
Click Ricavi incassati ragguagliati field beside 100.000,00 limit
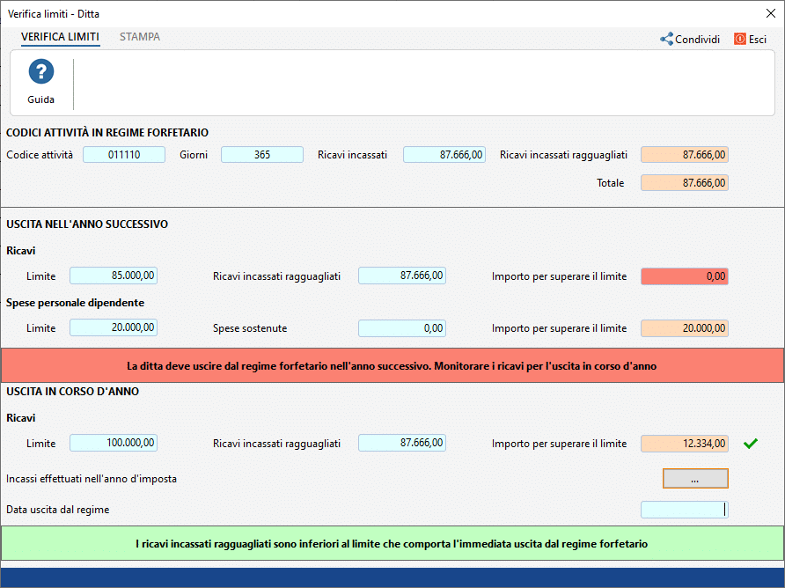click(x=402, y=443)
